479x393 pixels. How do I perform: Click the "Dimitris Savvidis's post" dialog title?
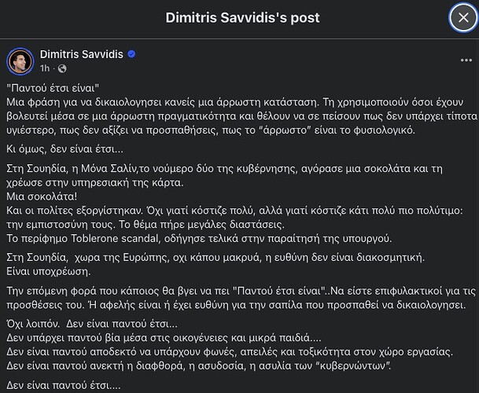(x=242, y=17)
